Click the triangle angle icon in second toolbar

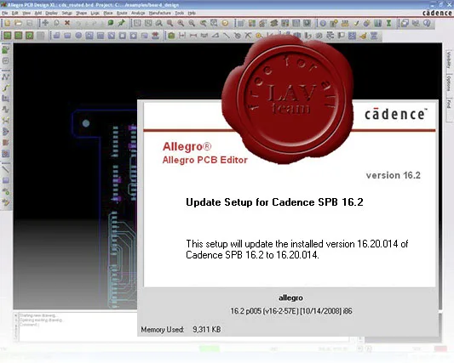point(216,36)
